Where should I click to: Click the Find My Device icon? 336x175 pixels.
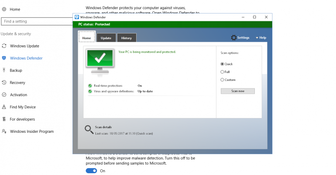click(4, 107)
